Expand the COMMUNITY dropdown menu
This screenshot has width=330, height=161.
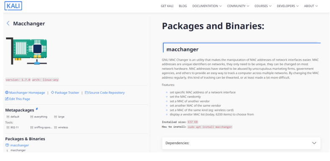(x=238, y=6)
